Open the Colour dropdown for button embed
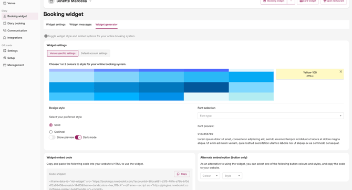The height and width of the screenshot is (190, 352). point(210,176)
